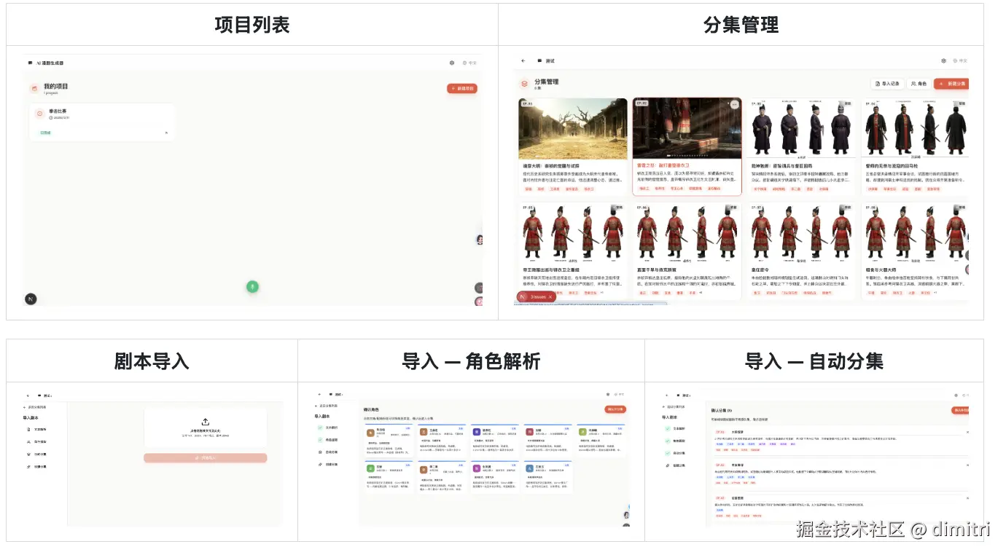Click the 新建分集 button
Screen dimensions: 1006x555
point(952,84)
